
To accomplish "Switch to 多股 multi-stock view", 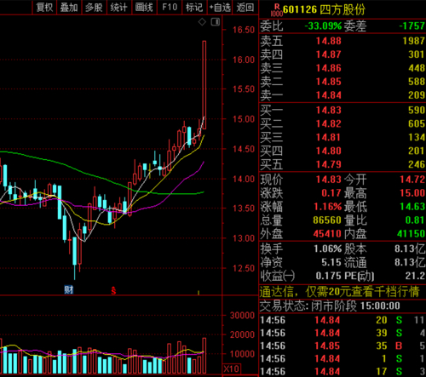I will pos(94,7).
